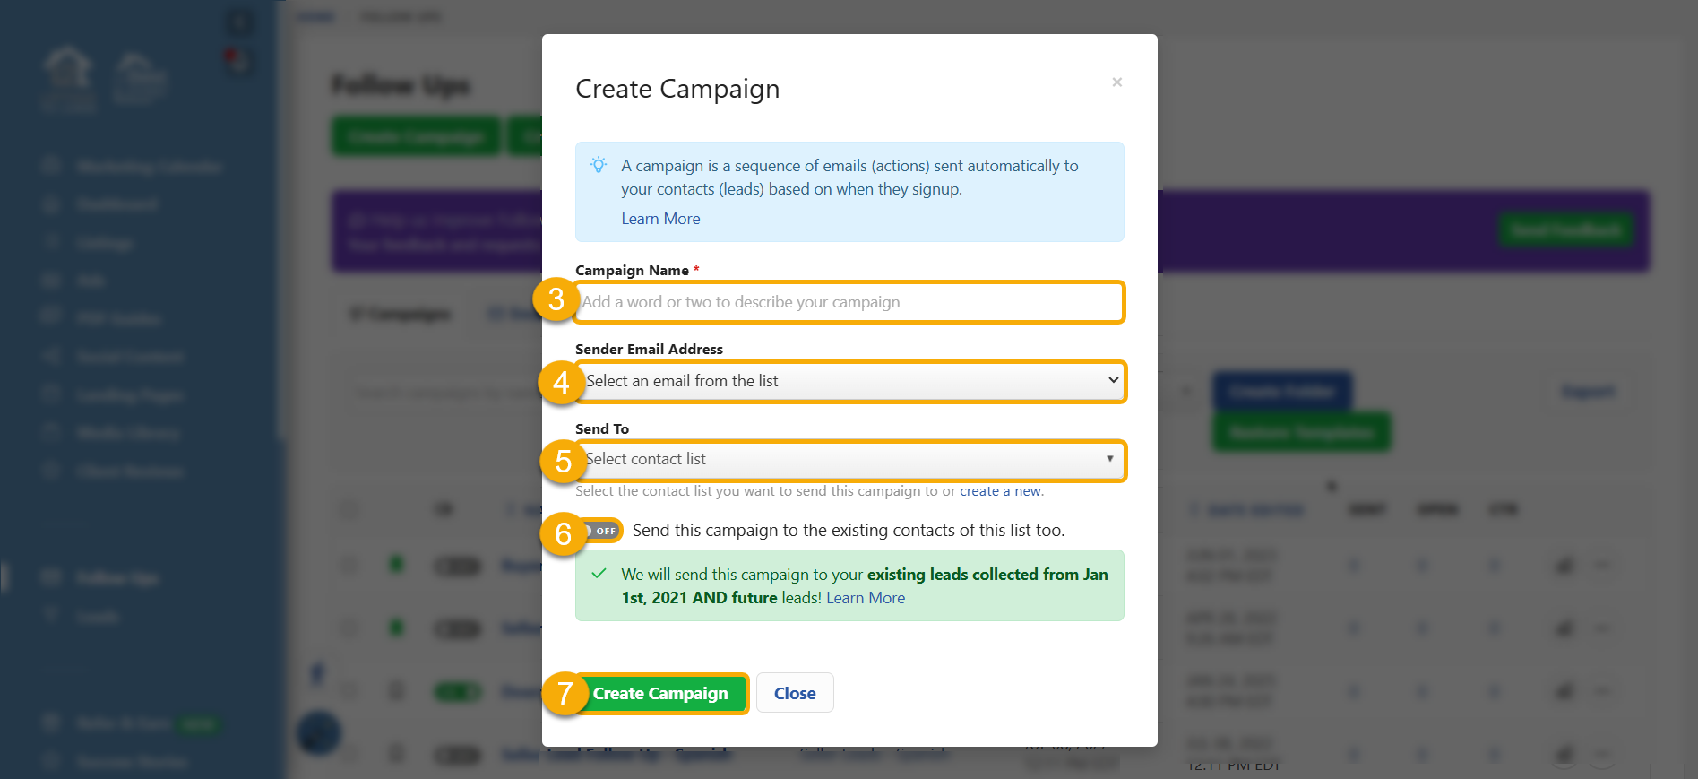Image resolution: width=1698 pixels, height=779 pixels.
Task: Open the chat support bubble at bottom left
Action: click(x=318, y=732)
